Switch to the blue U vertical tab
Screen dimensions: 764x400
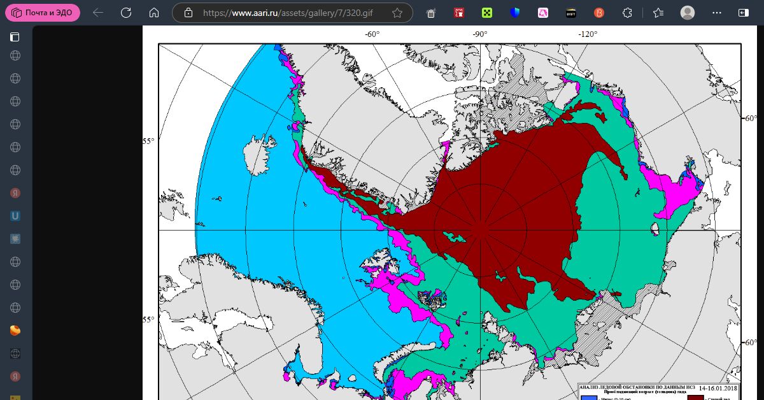(x=15, y=216)
